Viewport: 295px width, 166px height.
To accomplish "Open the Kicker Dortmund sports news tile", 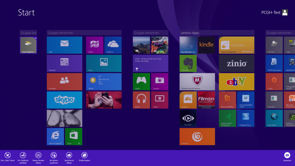I will coord(151,64).
